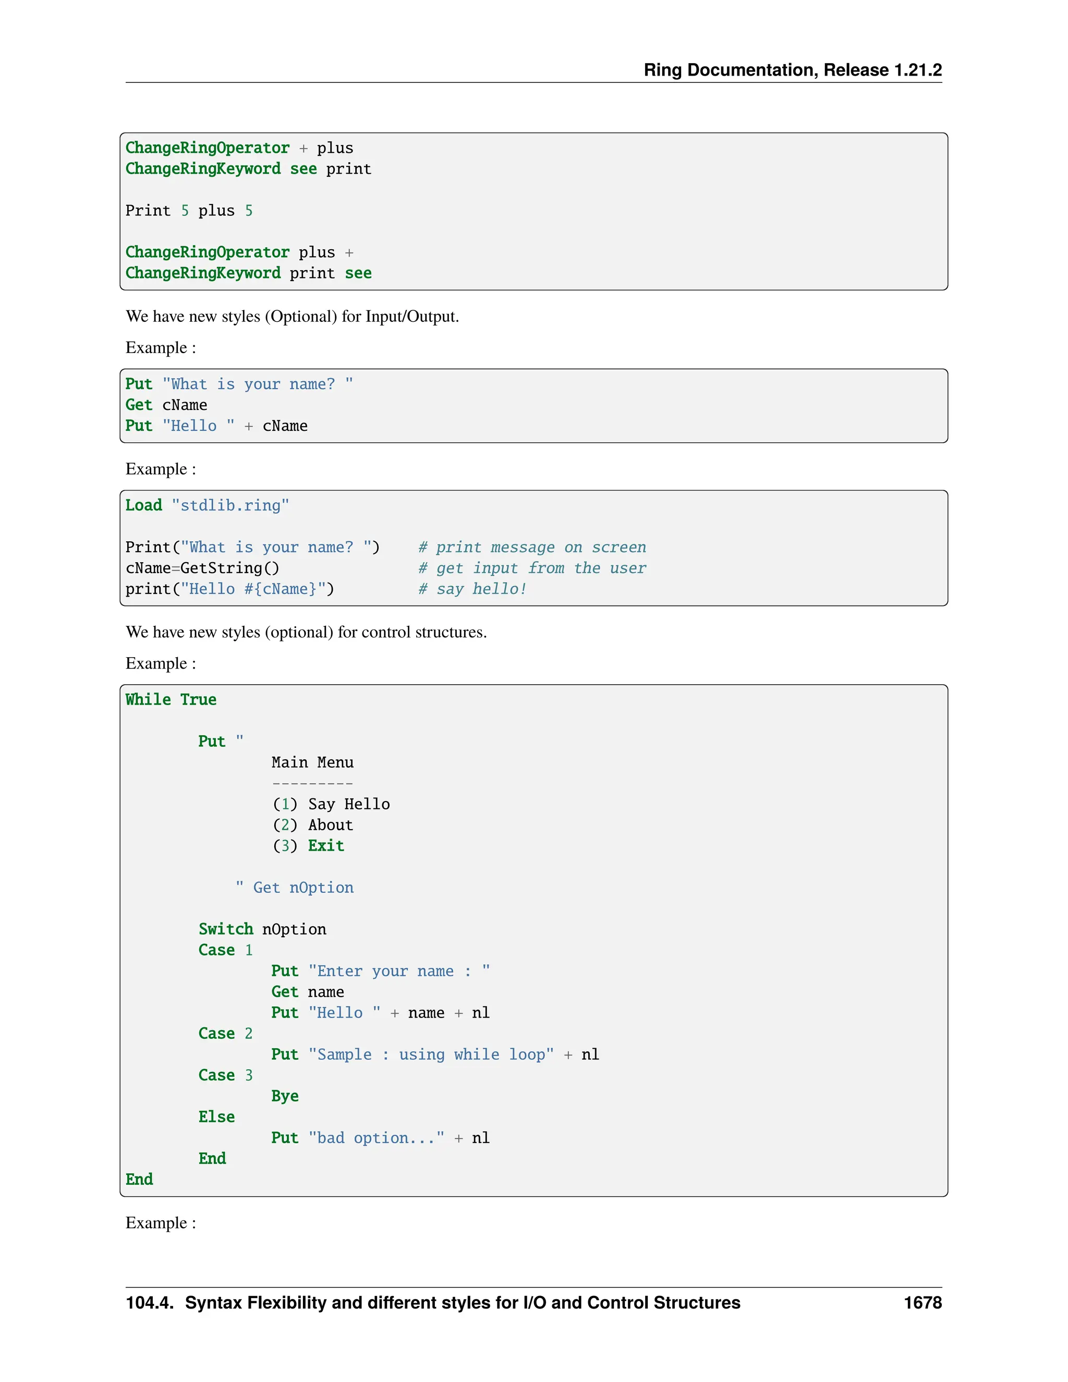Image resolution: width=1068 pixels, height=1382 pixels.
Task: Click the 'Case 2' keyword line
Action: [225, 1033]
